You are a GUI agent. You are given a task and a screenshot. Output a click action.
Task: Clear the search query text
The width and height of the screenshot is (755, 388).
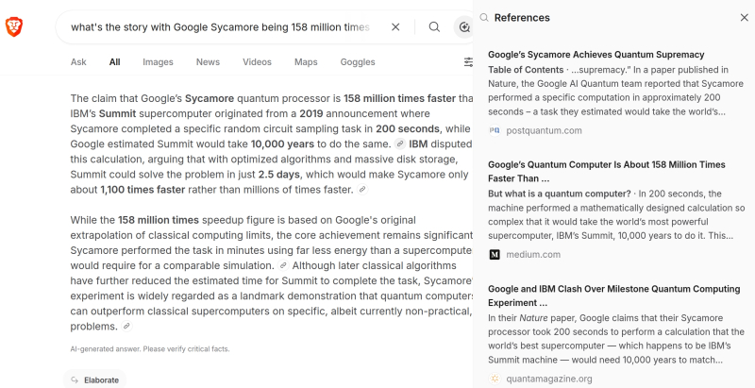395,27
